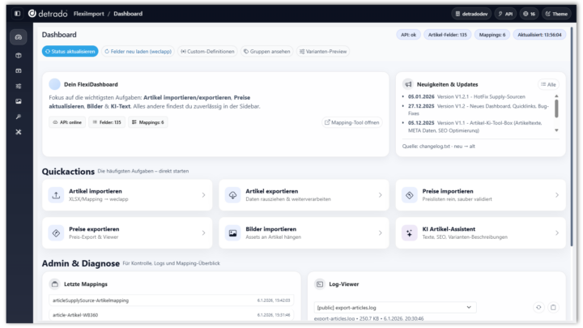
Task: Open the log file dropdown
Action: click(395, 308)
